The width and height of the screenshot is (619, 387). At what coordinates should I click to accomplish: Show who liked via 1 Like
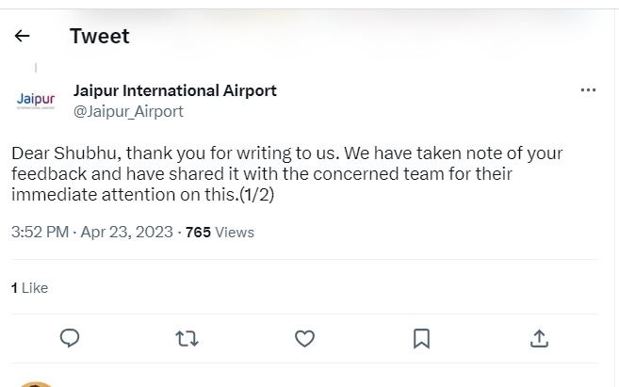pos(29,287)
